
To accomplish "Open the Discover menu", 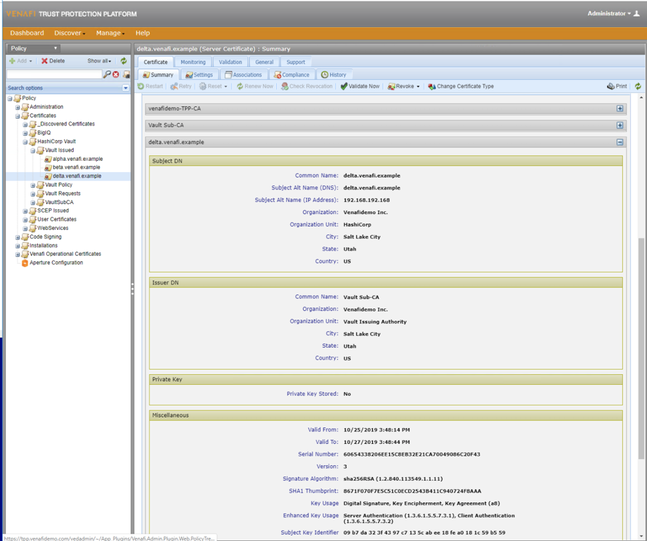I will coord(69,33).
